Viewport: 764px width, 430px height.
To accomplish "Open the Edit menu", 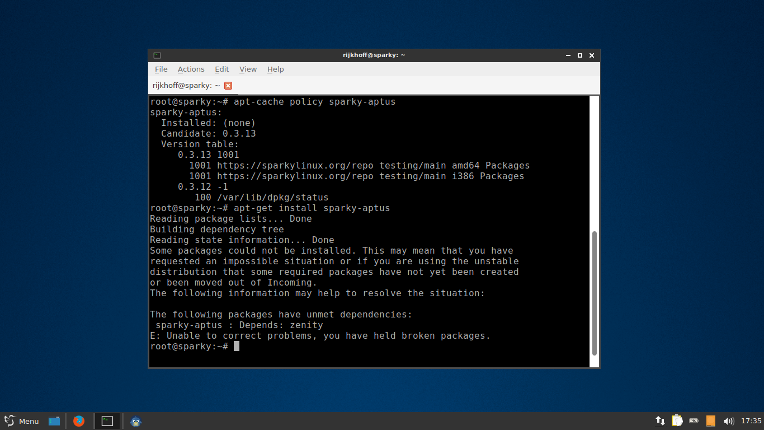I will 221,69.
